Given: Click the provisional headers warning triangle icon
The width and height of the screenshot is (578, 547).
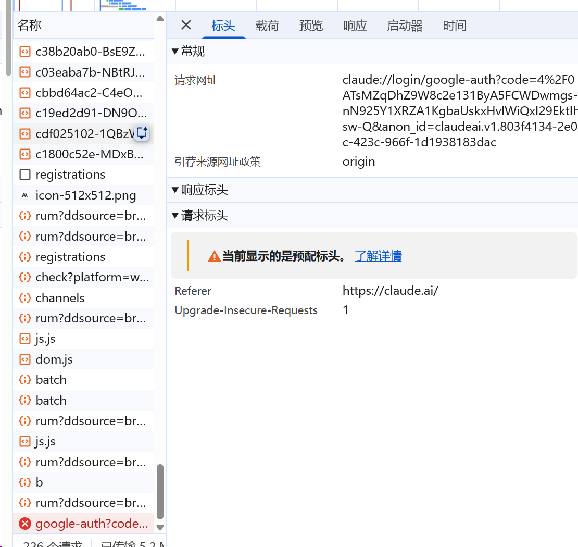Looking at the screenshot, I should [x=214, y=256].
